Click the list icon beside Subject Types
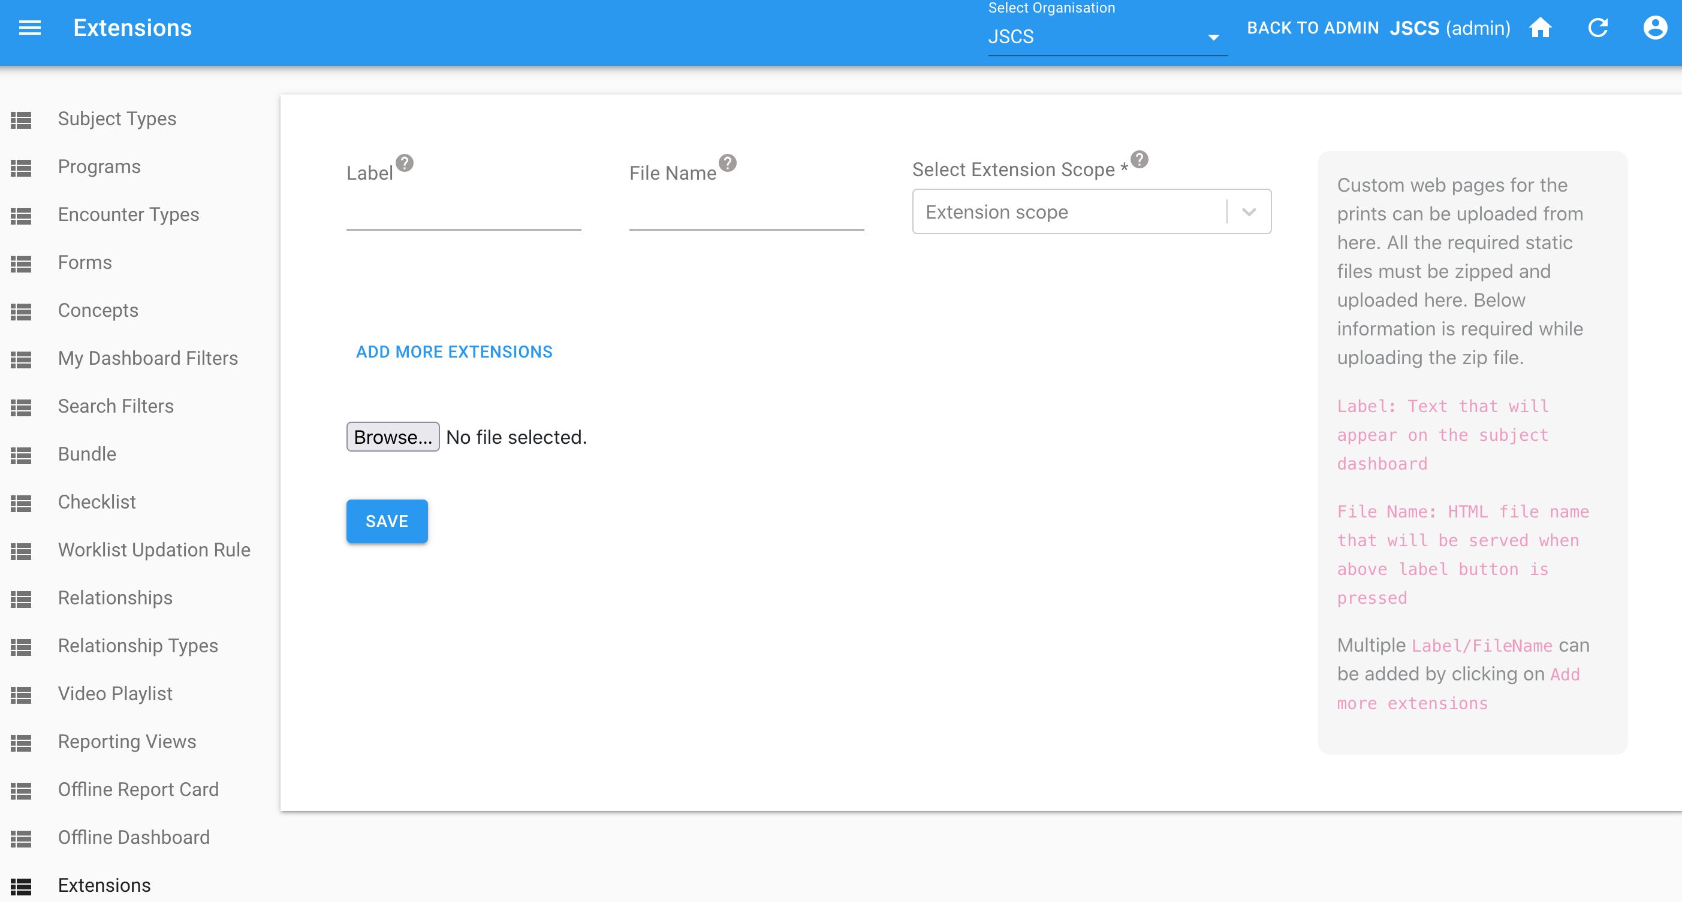The image size is (1682, 902). 21,119
